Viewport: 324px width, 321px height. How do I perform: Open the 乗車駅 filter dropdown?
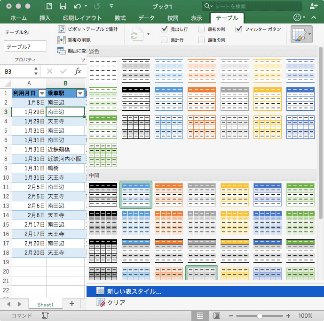tap(80, 93)
